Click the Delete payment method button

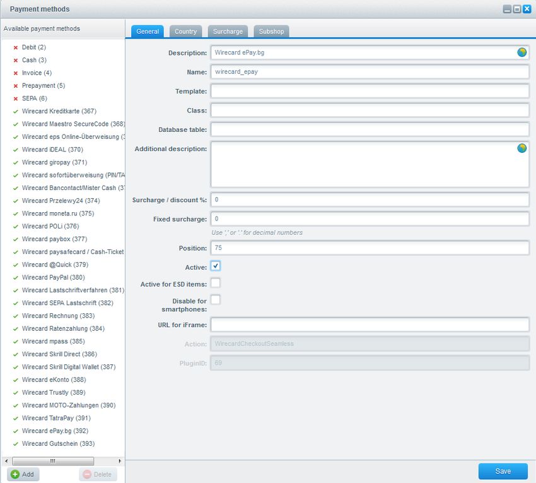click(98, 474)
